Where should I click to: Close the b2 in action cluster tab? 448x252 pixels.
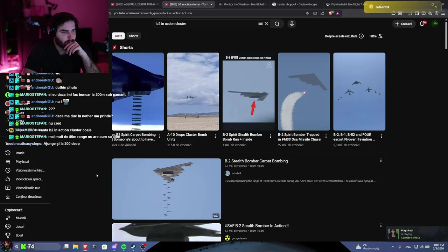tap(211, 4)
